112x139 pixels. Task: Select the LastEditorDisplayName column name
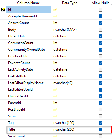(x=29, y=83)
